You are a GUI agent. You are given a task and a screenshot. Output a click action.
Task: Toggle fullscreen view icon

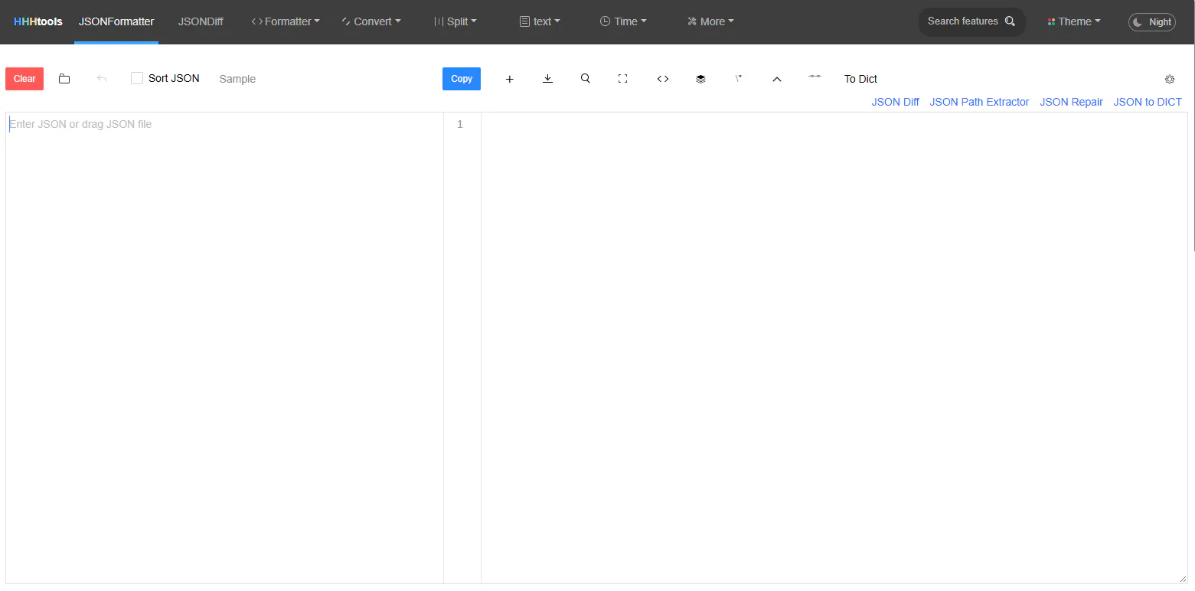623,79
